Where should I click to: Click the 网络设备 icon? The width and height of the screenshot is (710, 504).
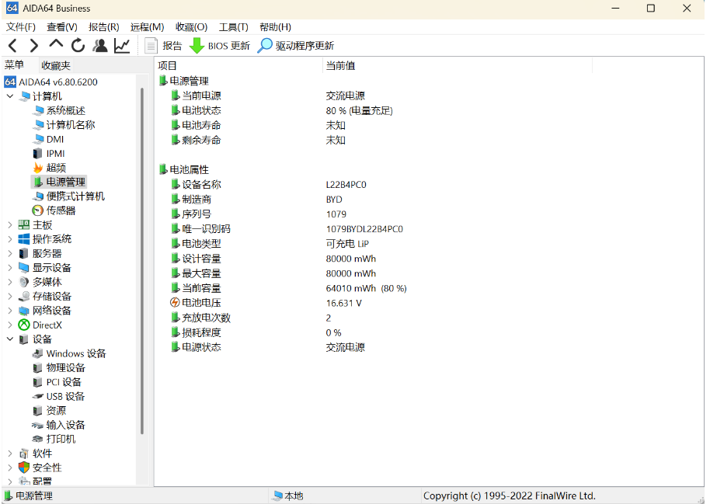click(x=24, y=311)
